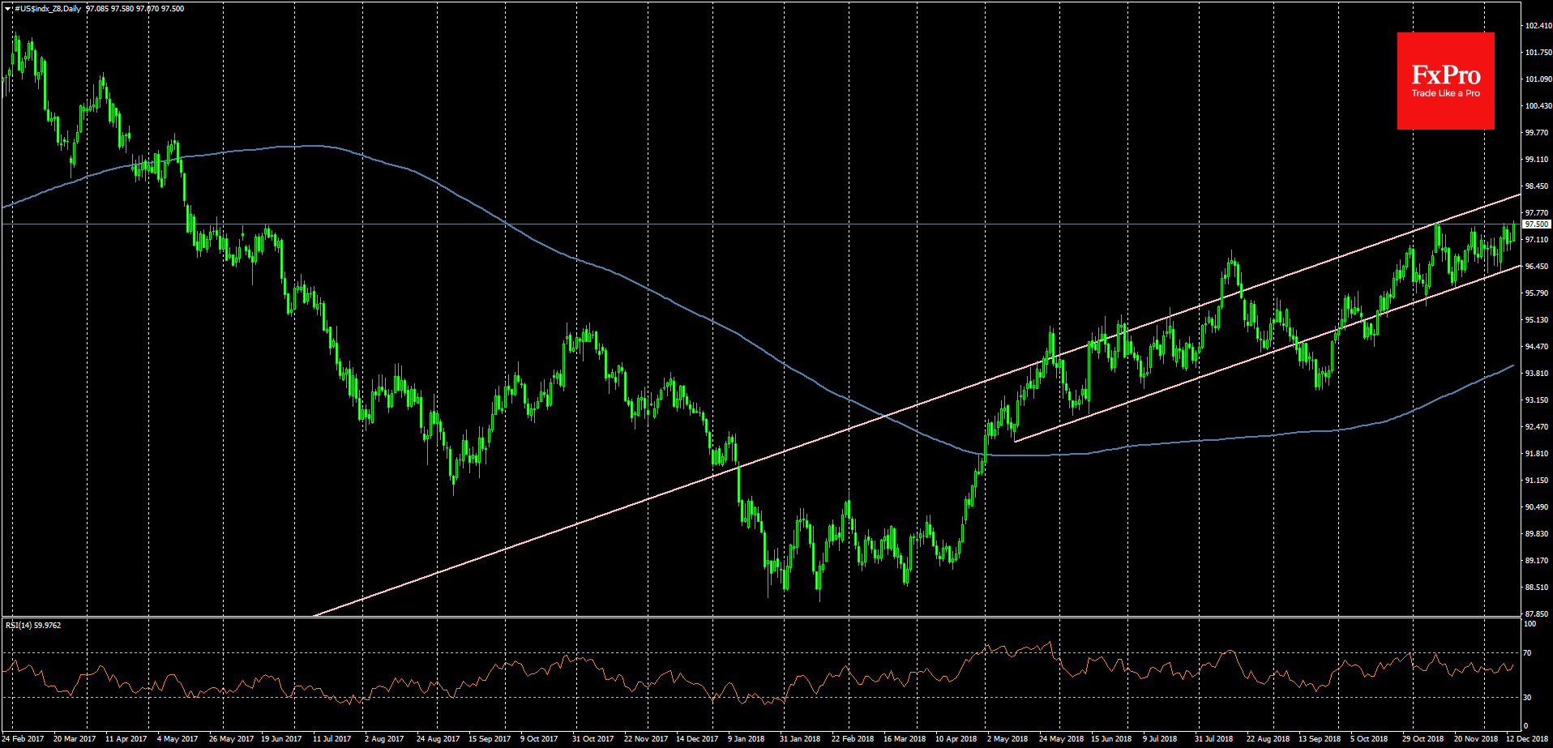Click the 87.850 price axis label
The image size is (1553, 748).
pos(1537,613)
